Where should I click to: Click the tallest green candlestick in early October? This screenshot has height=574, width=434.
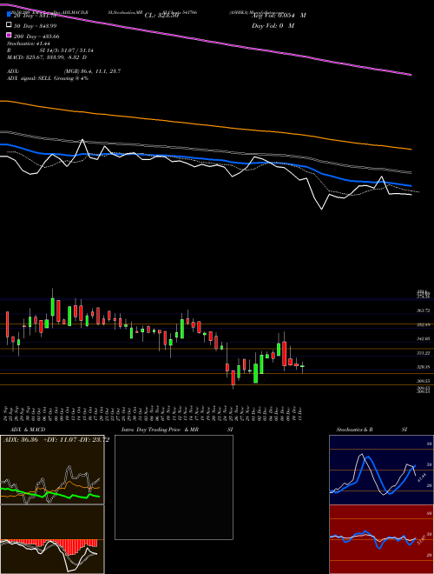[x=53, y=307]
